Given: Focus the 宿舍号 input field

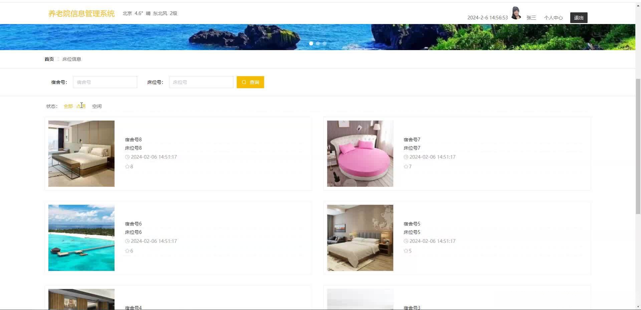Looking at the screenshot, I should point(105,82).
